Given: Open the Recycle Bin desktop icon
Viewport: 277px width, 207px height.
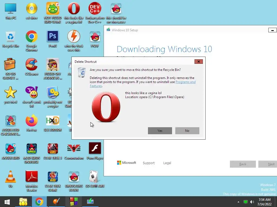Looking at the screenshot, I should pos(11,39).
